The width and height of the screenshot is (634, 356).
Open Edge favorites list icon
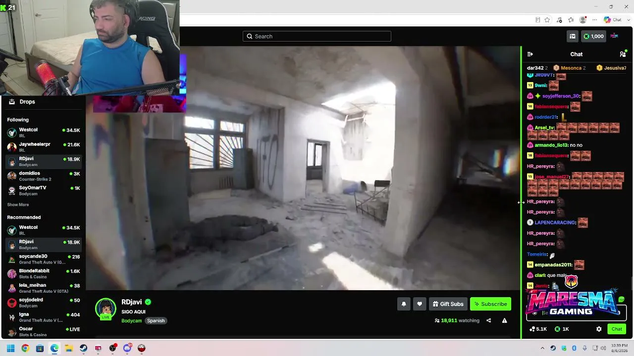pos(571,20)
